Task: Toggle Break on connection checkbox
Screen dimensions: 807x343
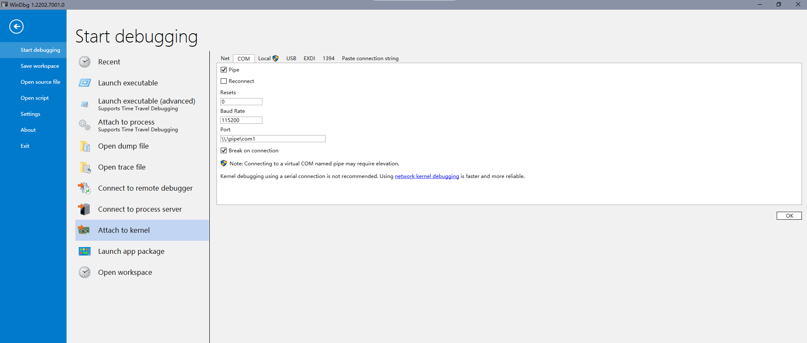Action: (224, 150)
